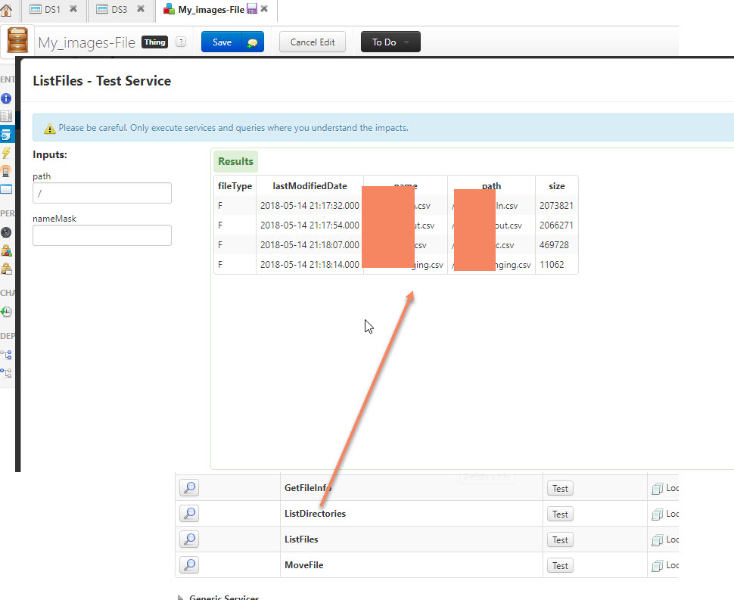Open the help question-mark next to Thing badge

(181, 42)
